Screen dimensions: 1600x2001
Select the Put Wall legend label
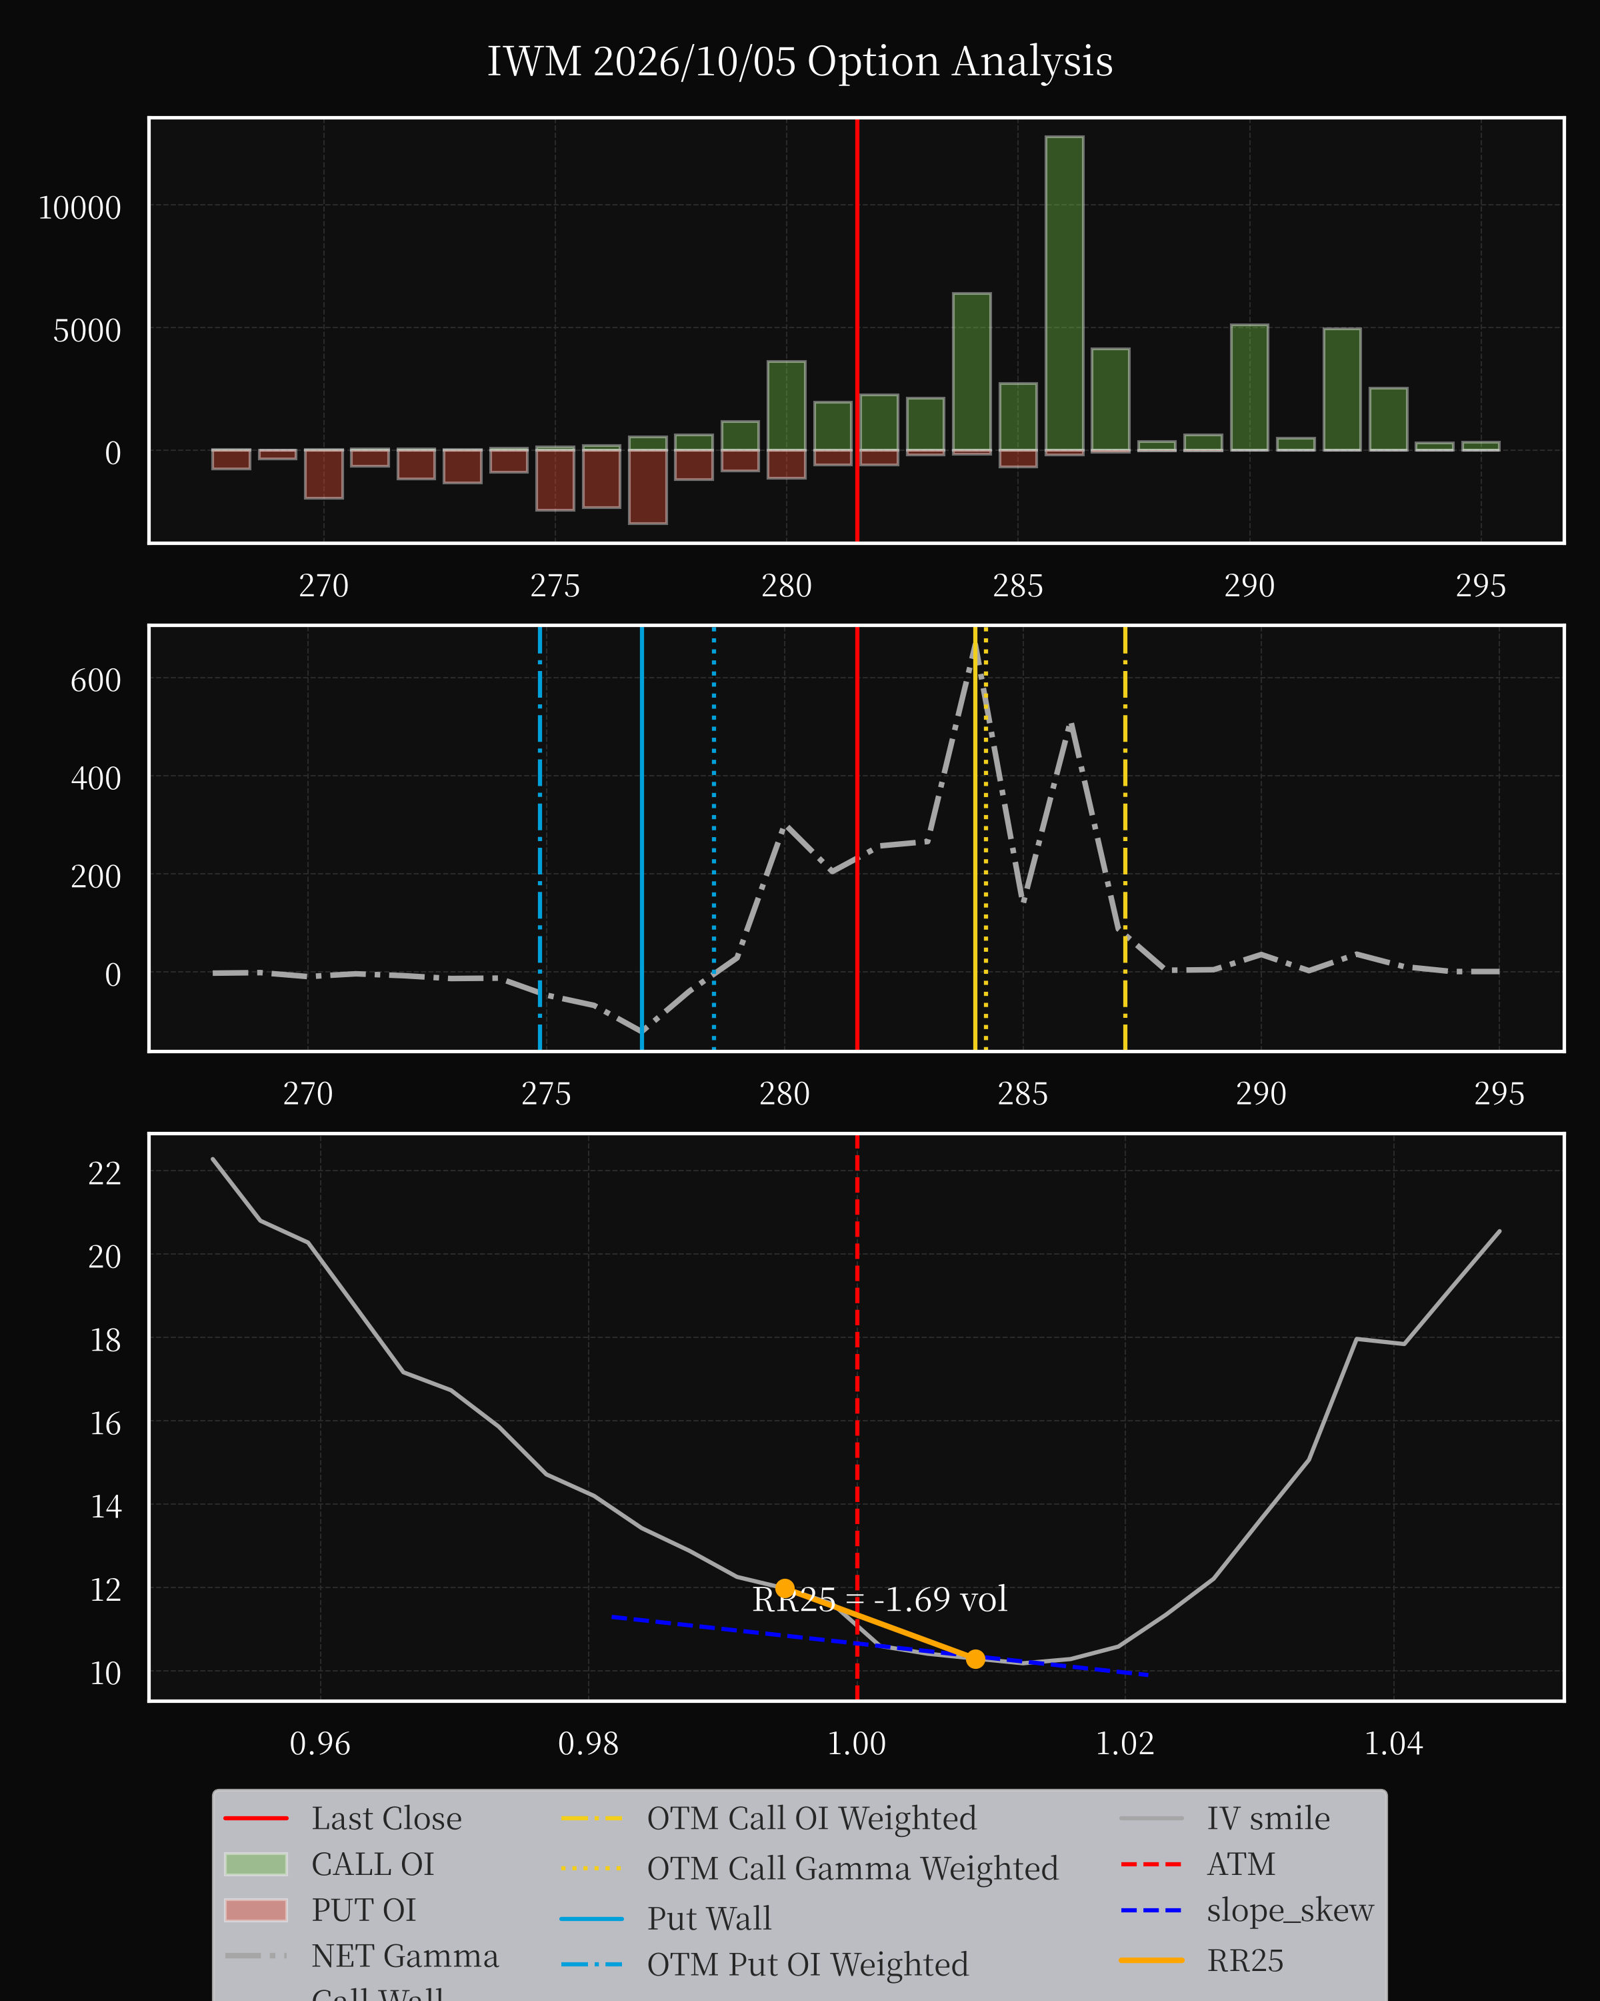coord(709,1918)
